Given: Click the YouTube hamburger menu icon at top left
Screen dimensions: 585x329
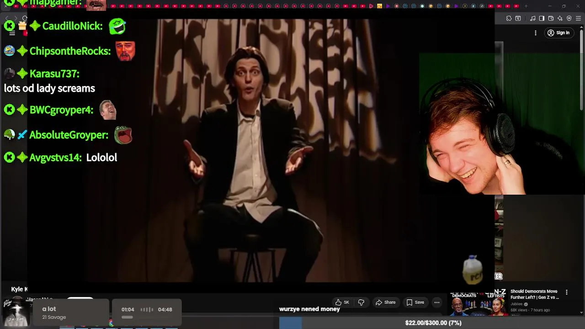Looking at the screenshot, I should [x=12, y=33].
